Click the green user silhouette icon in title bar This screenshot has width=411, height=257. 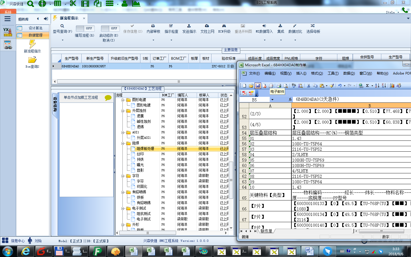(x=125, y=4)
